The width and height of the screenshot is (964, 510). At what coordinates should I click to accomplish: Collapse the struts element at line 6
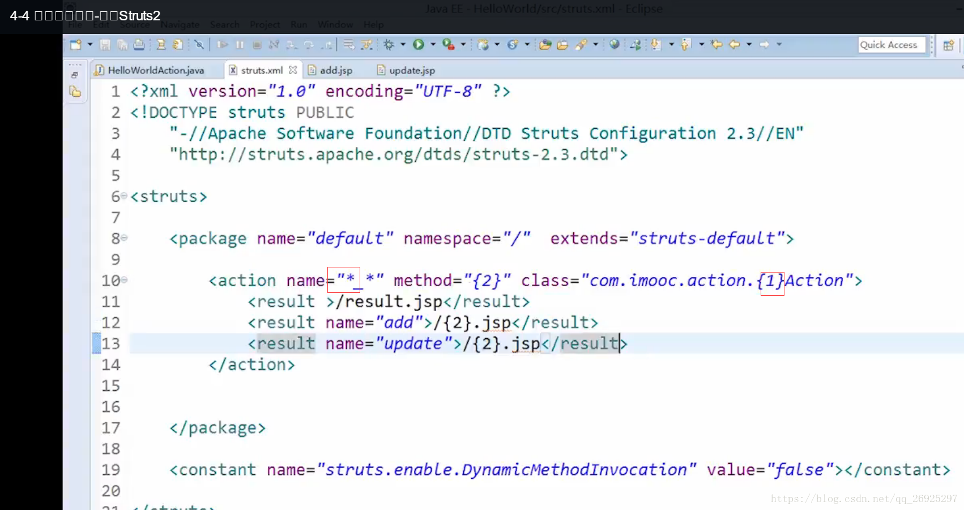tap(124, 196)
